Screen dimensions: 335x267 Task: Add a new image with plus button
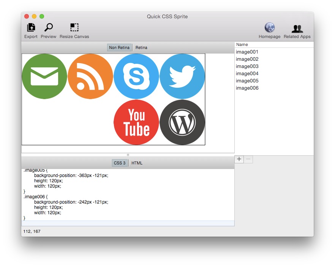(x=239, y=159)
